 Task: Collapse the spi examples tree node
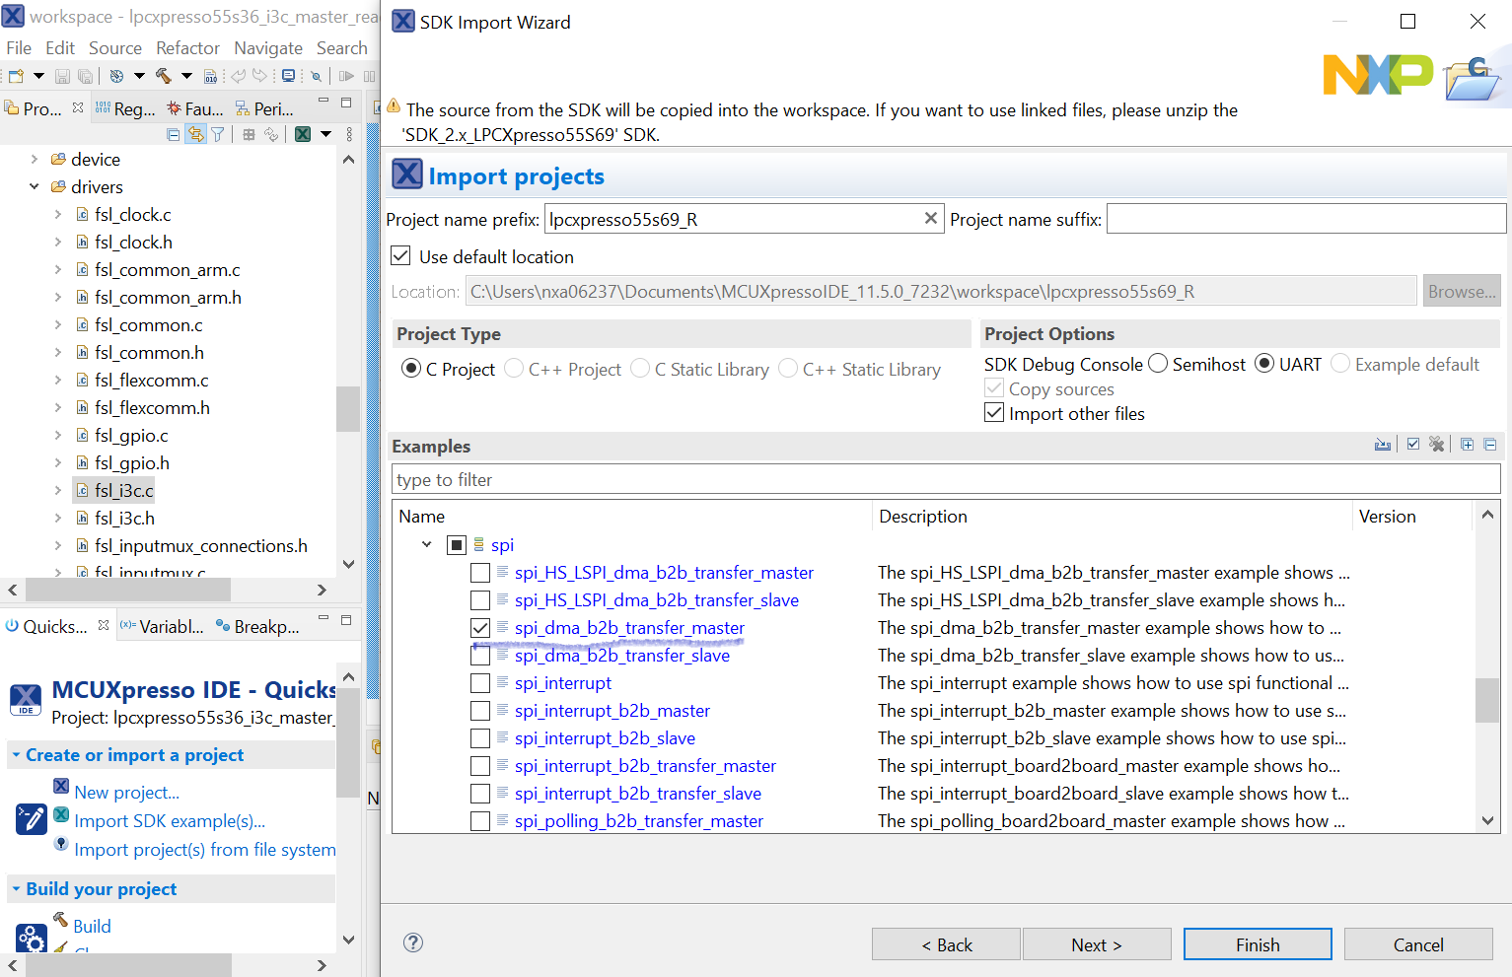click(426, 544)
